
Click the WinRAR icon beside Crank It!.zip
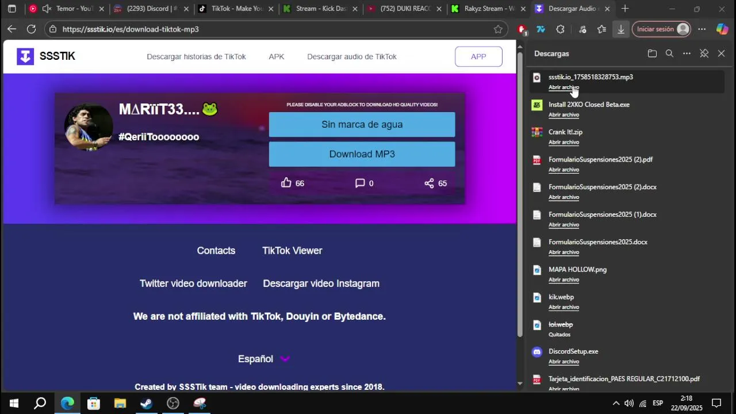coord(537,132)
